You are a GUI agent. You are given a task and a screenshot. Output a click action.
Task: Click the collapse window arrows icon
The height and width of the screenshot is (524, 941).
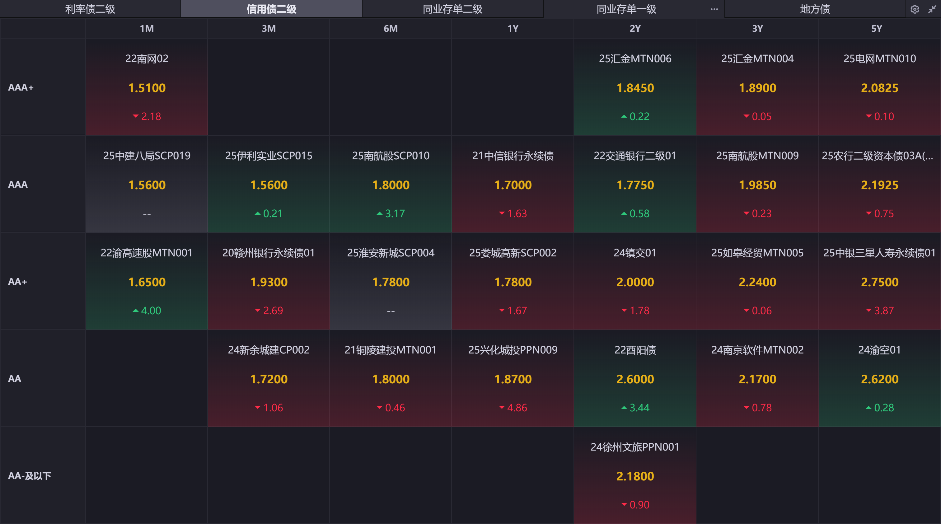pyautogui.click(x=932, y=9)
